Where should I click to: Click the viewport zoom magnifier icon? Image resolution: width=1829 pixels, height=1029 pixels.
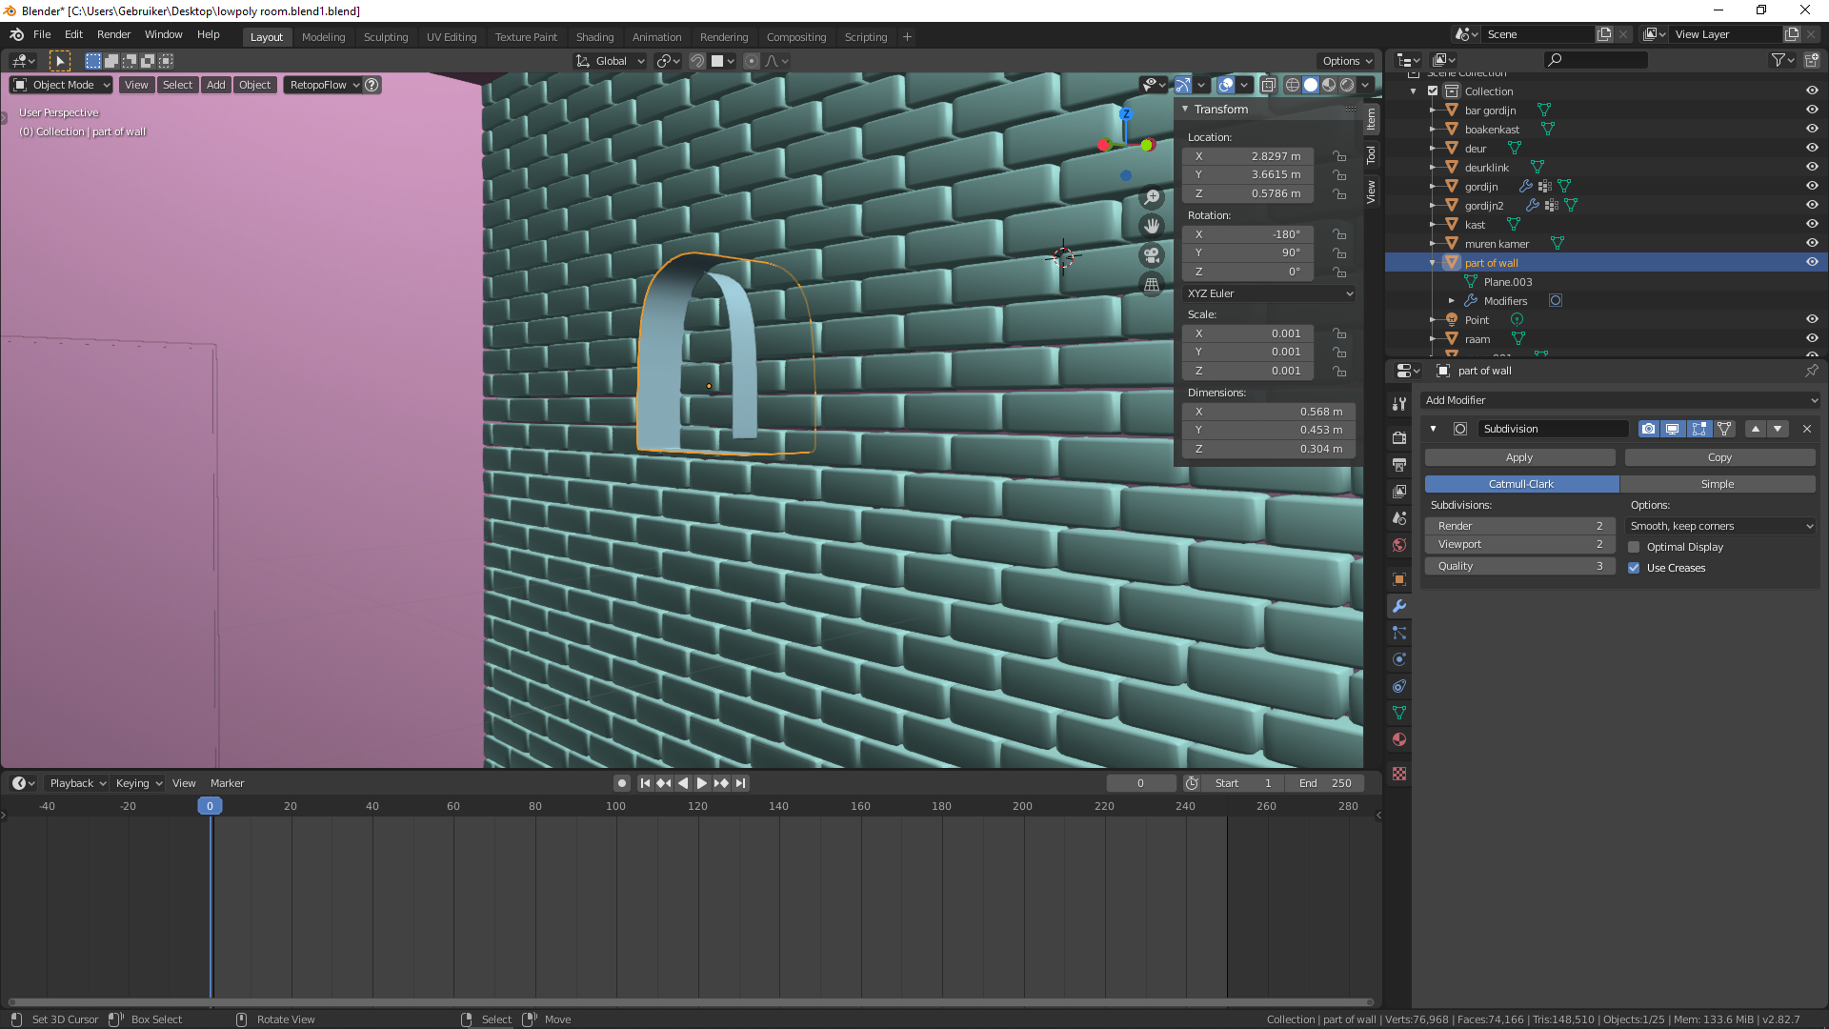1152,197
